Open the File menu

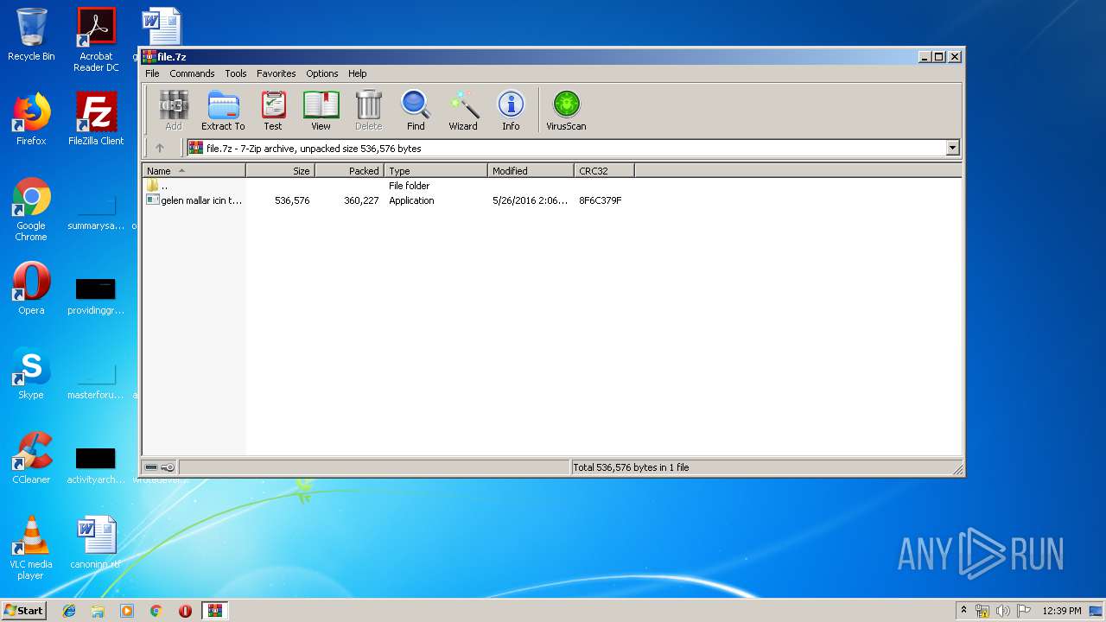(x=152, y=73)
